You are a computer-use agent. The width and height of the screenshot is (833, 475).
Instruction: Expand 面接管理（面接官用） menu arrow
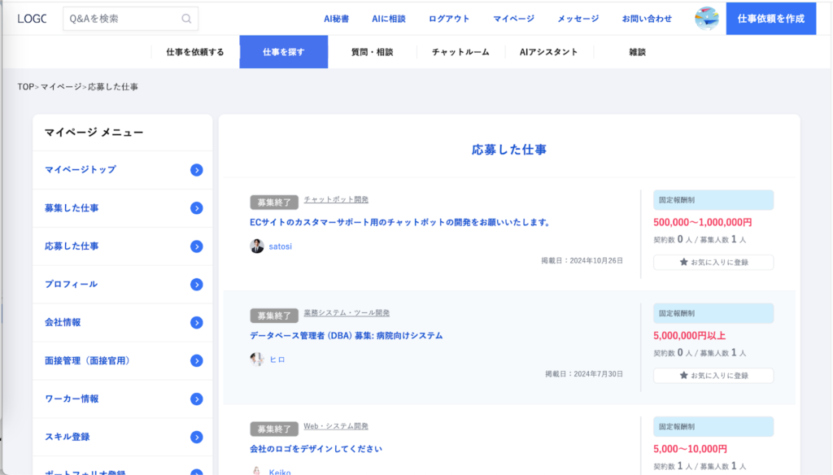click(196, 361)
